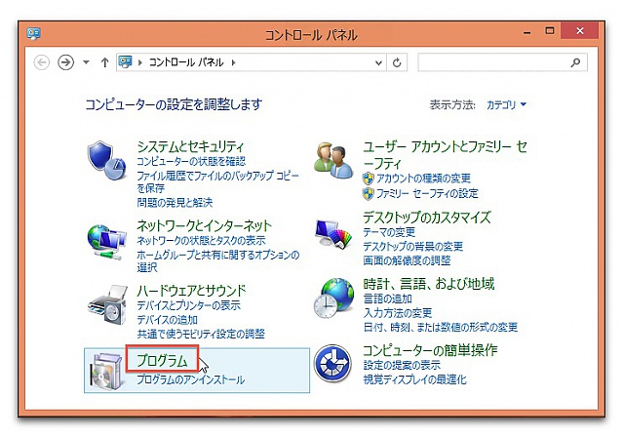The height and width of the screenshot is (438, 623).
Task: Open ホームグループと共有に関するオプションの選択 link
Action: 218,260
